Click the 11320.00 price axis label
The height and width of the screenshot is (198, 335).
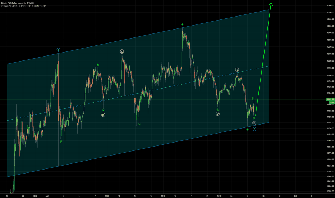coord(330,111)
